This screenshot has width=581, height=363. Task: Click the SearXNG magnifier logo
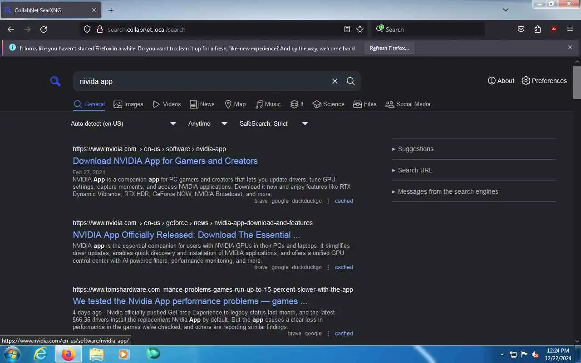[55, 81]
